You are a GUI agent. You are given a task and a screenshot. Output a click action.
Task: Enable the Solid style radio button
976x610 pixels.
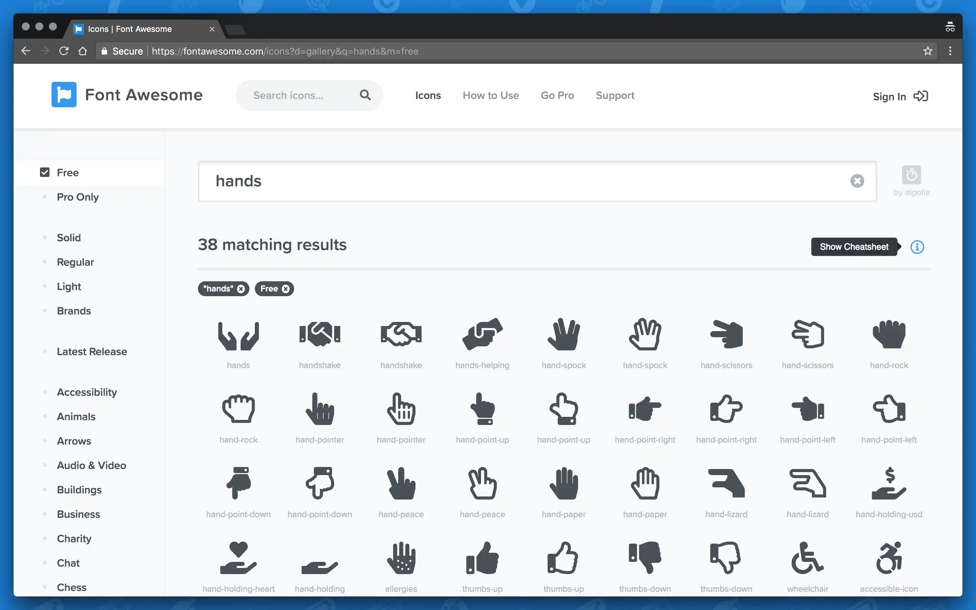click(45, 238)
